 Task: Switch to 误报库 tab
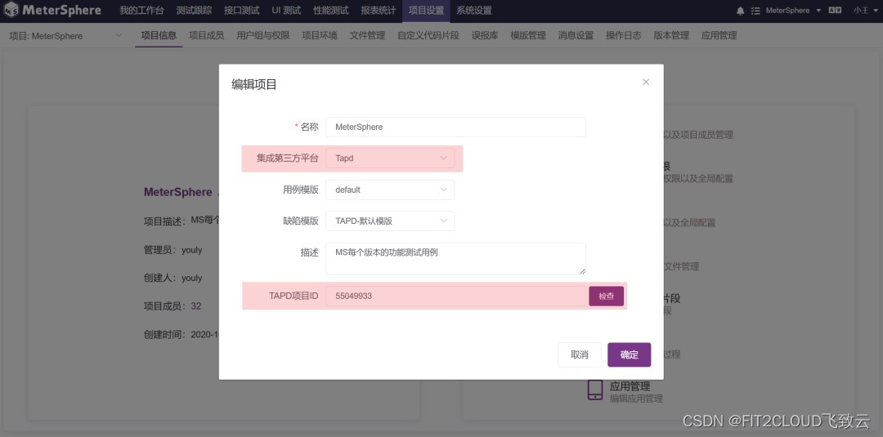485,35
